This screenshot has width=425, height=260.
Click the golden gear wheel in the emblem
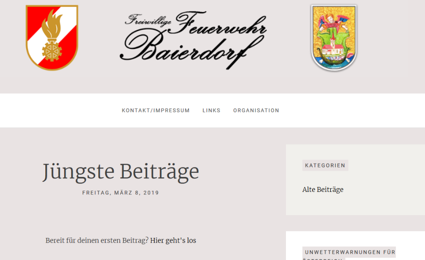52,51
